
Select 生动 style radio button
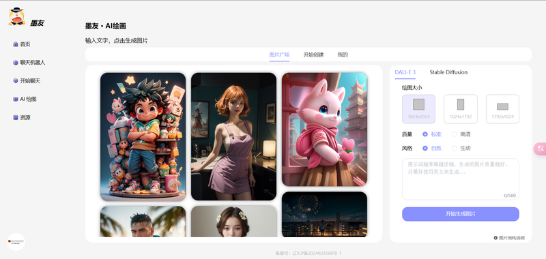pyautogui.click(x=454, y=148)
